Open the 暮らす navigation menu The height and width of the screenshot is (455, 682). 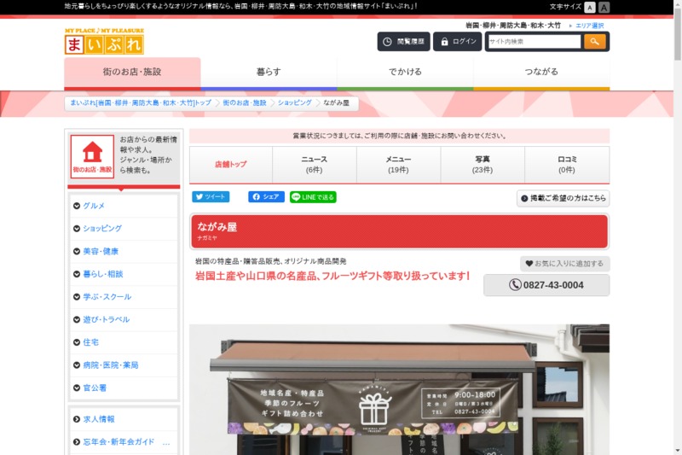click(269, 72)
